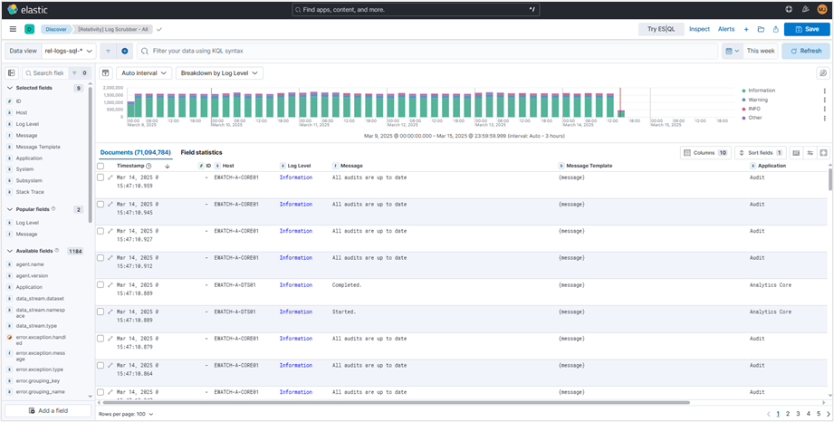
Task: Open the Auto interval dropdown
Action: point(143,72)
